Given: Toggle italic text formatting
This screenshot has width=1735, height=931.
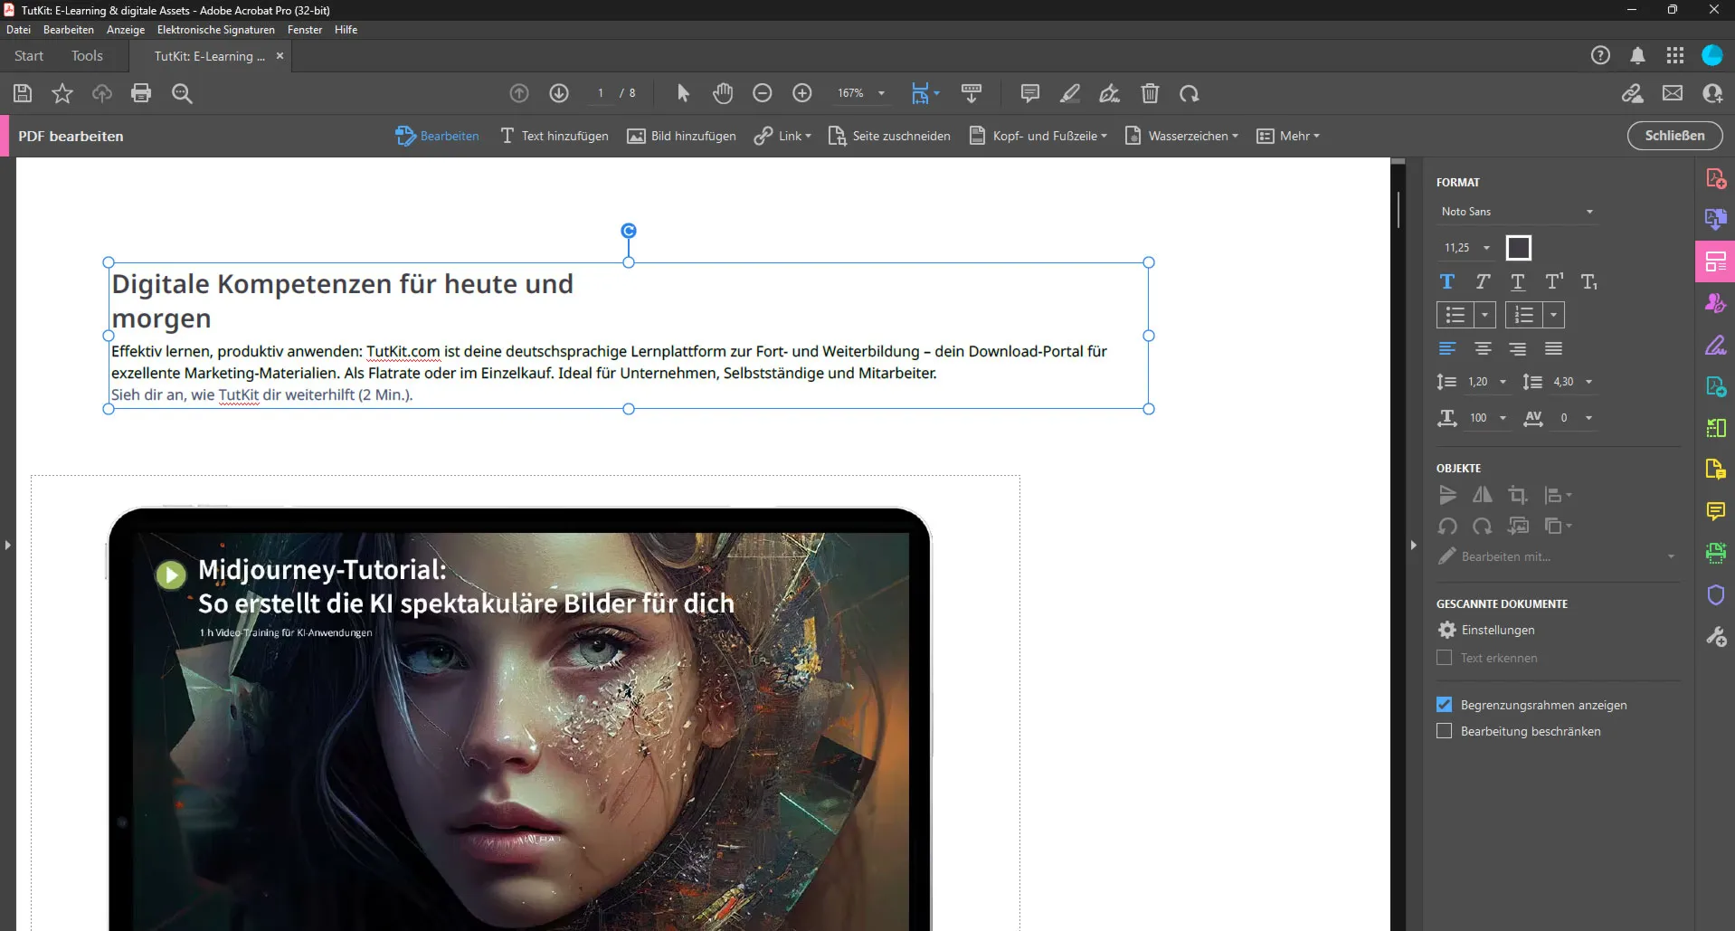Looking at the screenshot, I should point(1483,281).
